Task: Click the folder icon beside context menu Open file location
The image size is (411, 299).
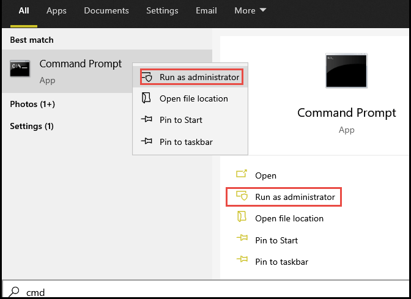Action: (146, 98)
